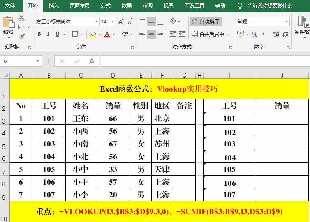Click the Borders icon
The height and width of the screenshot is (222, 310).
click(x=75, y=34)
